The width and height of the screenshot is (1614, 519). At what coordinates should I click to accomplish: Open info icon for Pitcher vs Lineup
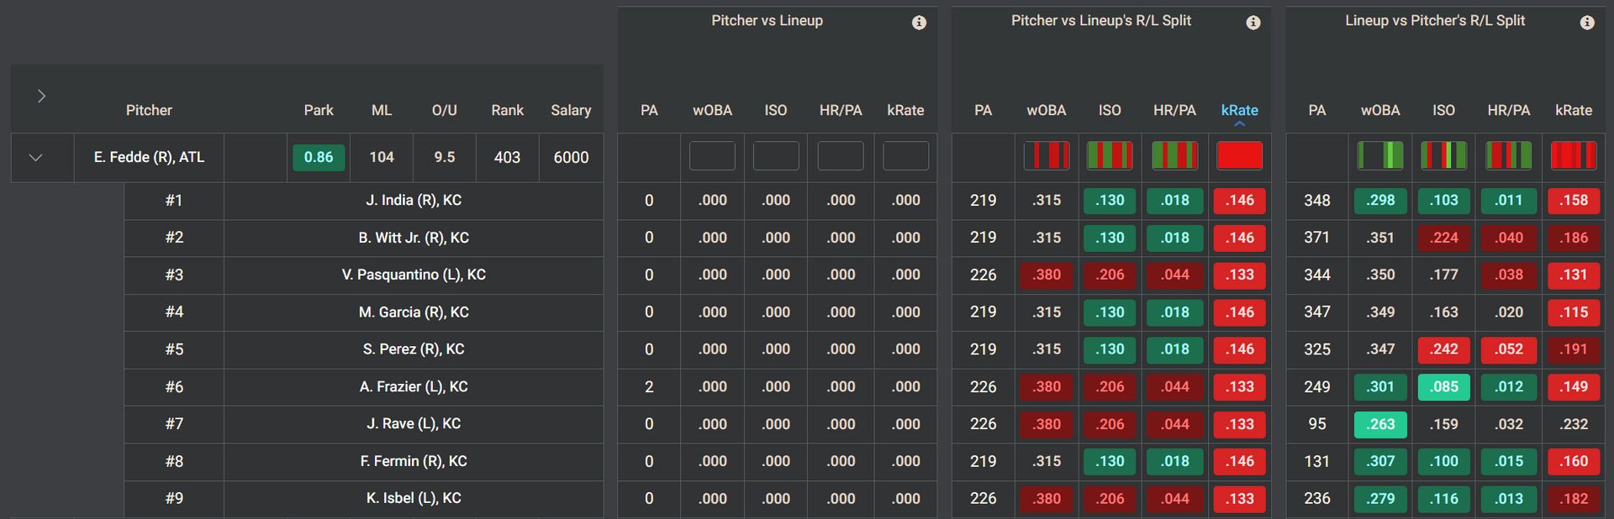[919, 23]
